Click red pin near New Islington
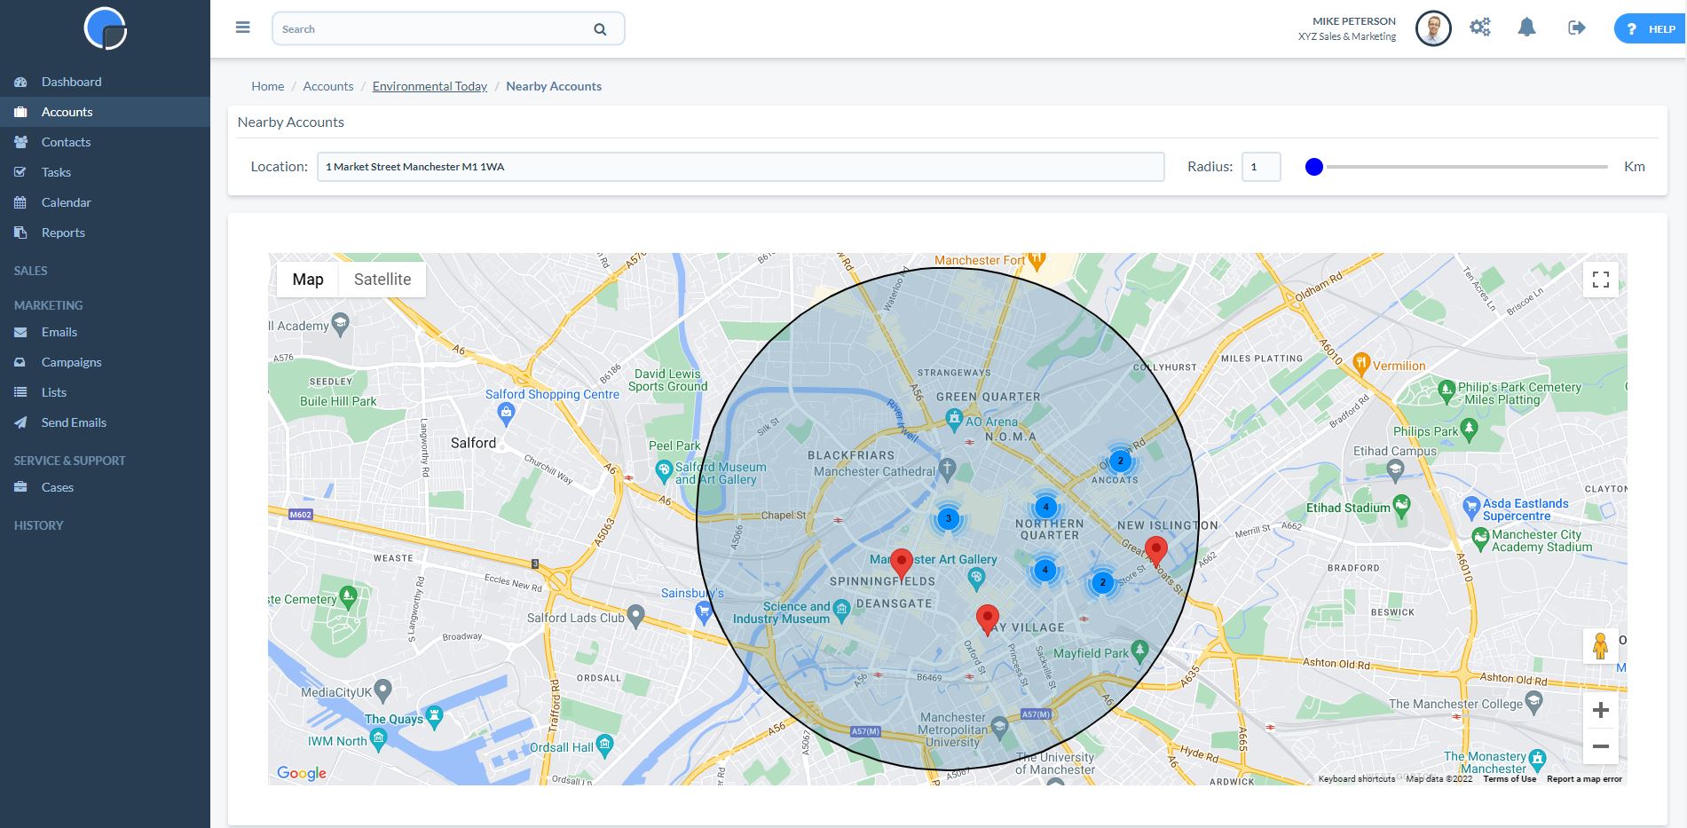Screen dimensions: 1687x828 click(1155, 551)
